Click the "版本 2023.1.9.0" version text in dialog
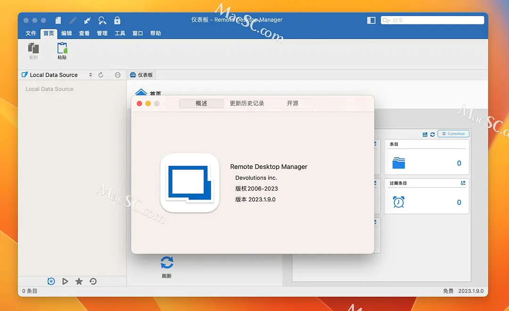Viewport: 509px width, 311px height. [255, 199]
